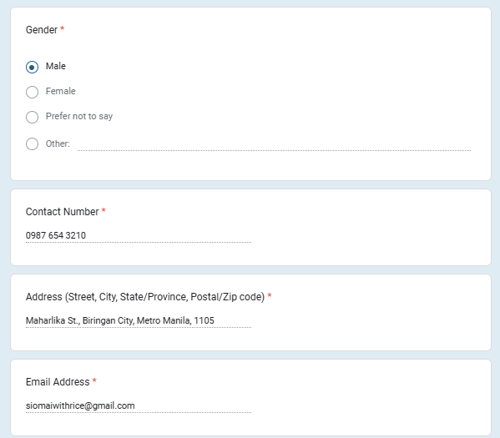Click the Other gender text field
The height and width of the screenshot is (438, 500).
point(274,144)
